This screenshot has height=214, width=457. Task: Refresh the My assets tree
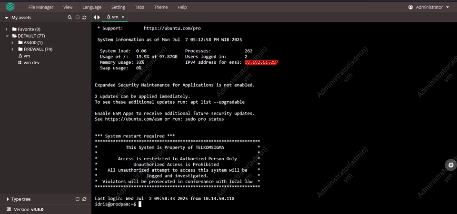tap(84, 18)
